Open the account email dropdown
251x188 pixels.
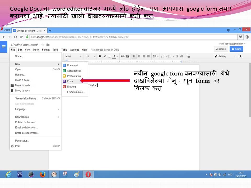coord(232,44)
